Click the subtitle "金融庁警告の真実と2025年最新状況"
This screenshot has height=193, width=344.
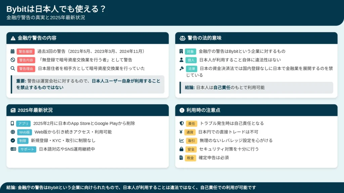pos(46,18)
